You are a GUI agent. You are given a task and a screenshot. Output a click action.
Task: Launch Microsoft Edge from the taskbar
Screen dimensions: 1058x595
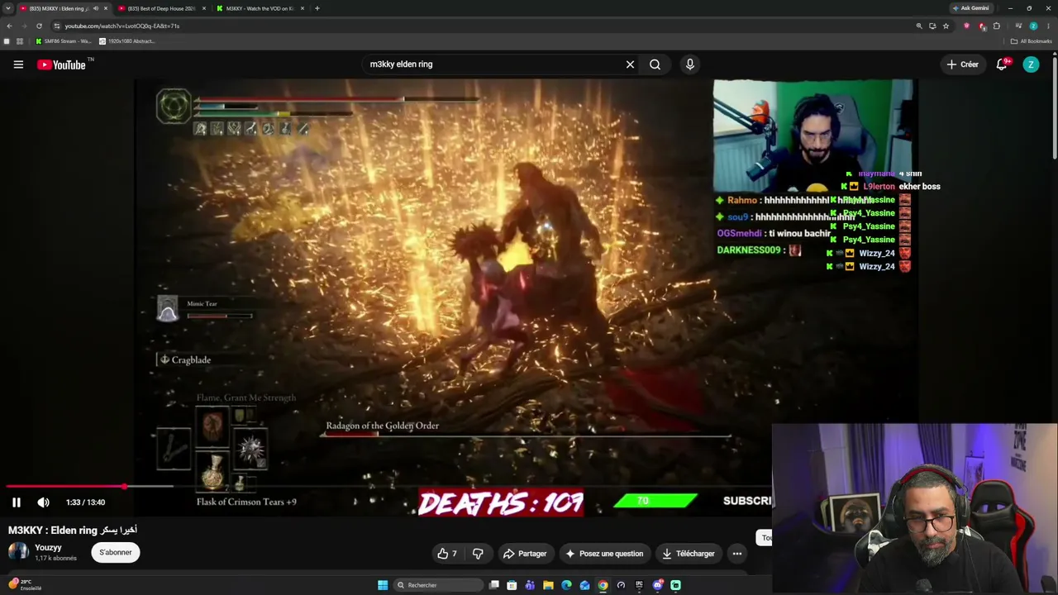pyautogui.click(x=566, y=585)
